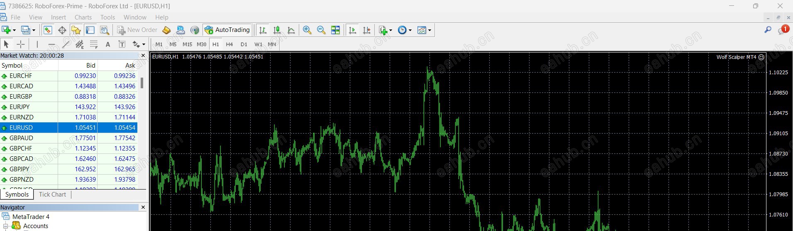Select the Equidistant Channel tool

pyautogui.click(x=80, y=44)
